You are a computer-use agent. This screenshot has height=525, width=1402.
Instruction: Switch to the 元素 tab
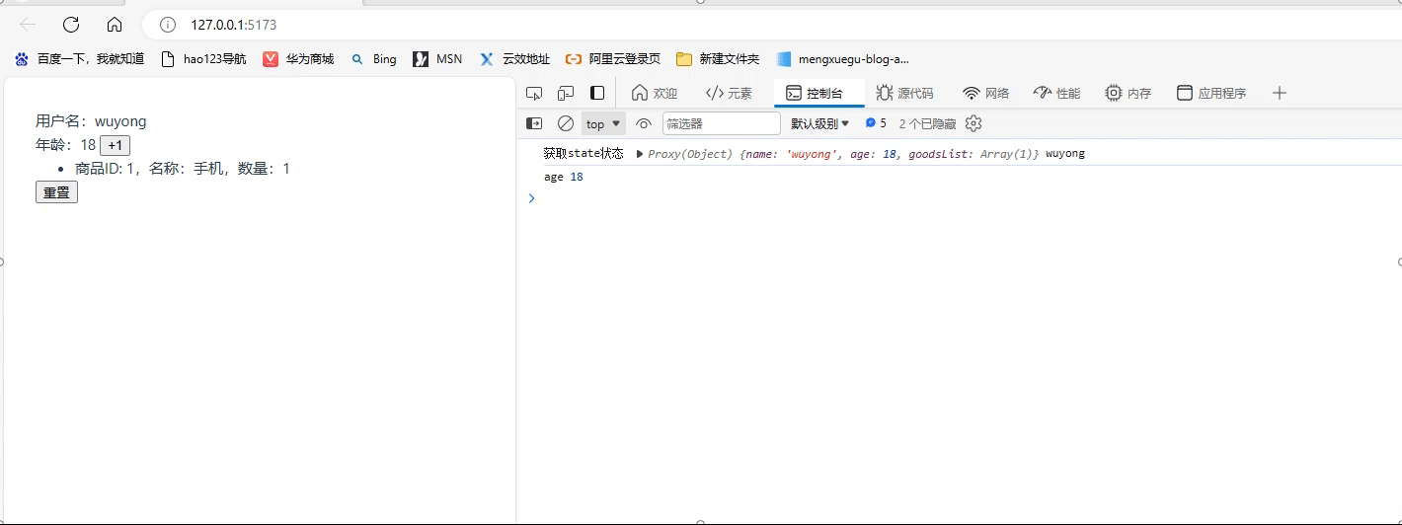point(729,93)
